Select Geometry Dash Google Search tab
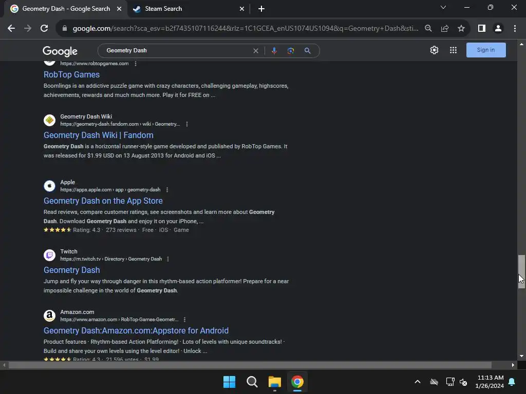Image resolution: width=526 pixels, height=394 pixels. point(66,9)
